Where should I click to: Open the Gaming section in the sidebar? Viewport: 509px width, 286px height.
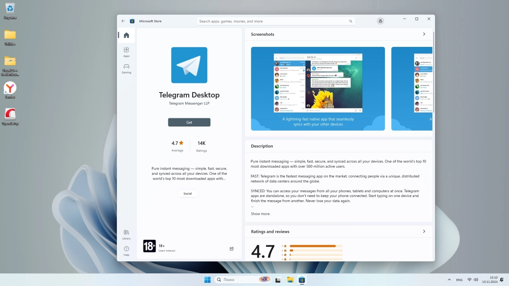126,68
